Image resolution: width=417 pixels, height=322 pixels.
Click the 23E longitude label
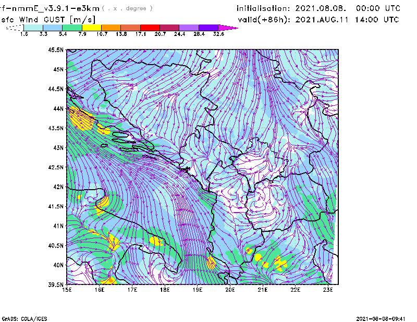pos(328,290)
